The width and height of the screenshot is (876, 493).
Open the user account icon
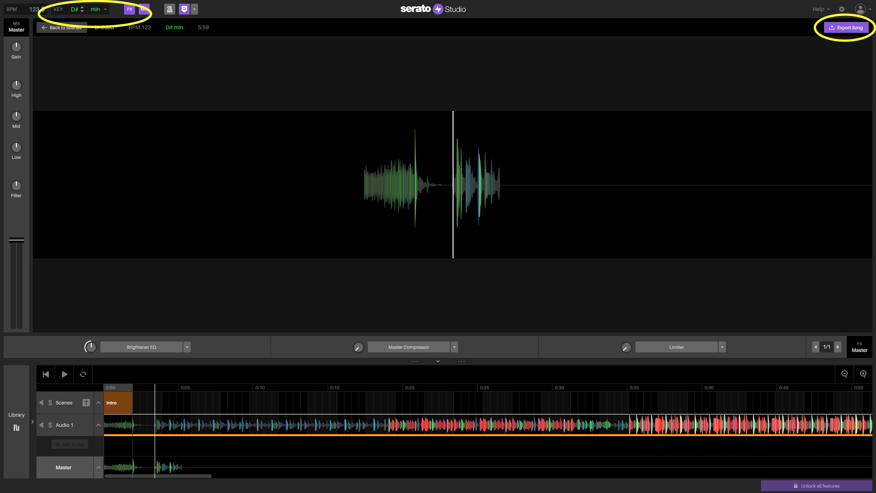pyautogui.click(x=860, y=9)
